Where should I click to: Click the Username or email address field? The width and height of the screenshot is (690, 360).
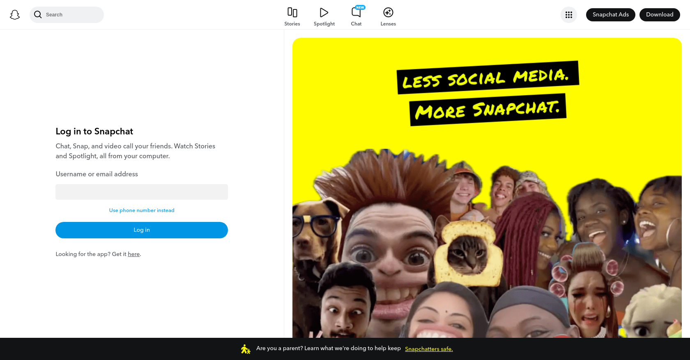142,192
